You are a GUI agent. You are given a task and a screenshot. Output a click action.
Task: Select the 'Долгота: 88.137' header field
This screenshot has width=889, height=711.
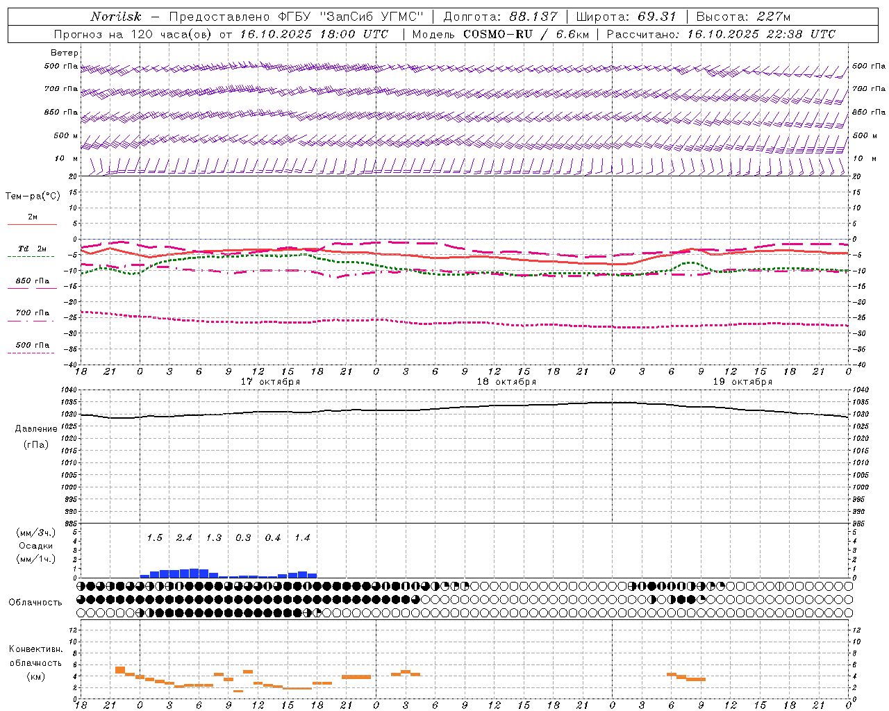(x=500, y=17)
